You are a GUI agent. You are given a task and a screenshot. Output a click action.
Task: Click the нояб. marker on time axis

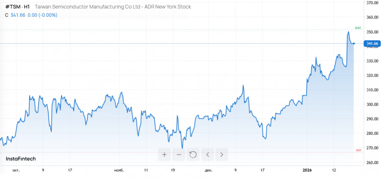pos(119,170)
